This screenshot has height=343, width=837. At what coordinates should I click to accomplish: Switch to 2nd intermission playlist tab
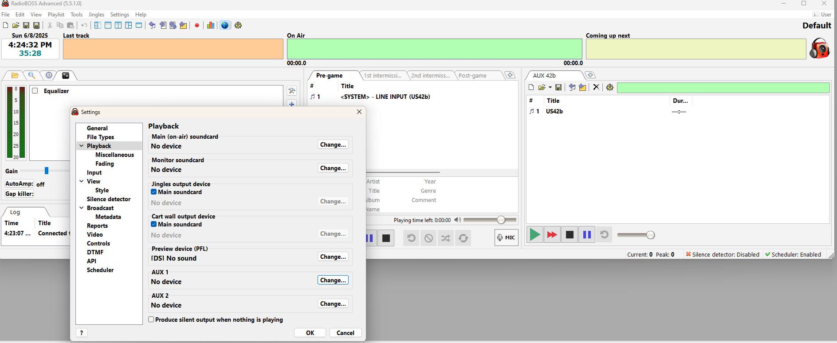[430, 75]
